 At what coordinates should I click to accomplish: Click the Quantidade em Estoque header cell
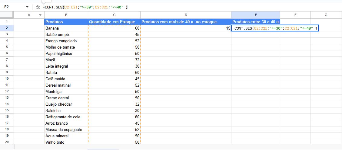114,22
